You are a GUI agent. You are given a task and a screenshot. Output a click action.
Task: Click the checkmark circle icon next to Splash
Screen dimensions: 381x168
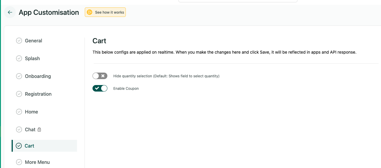click(19, 58)
